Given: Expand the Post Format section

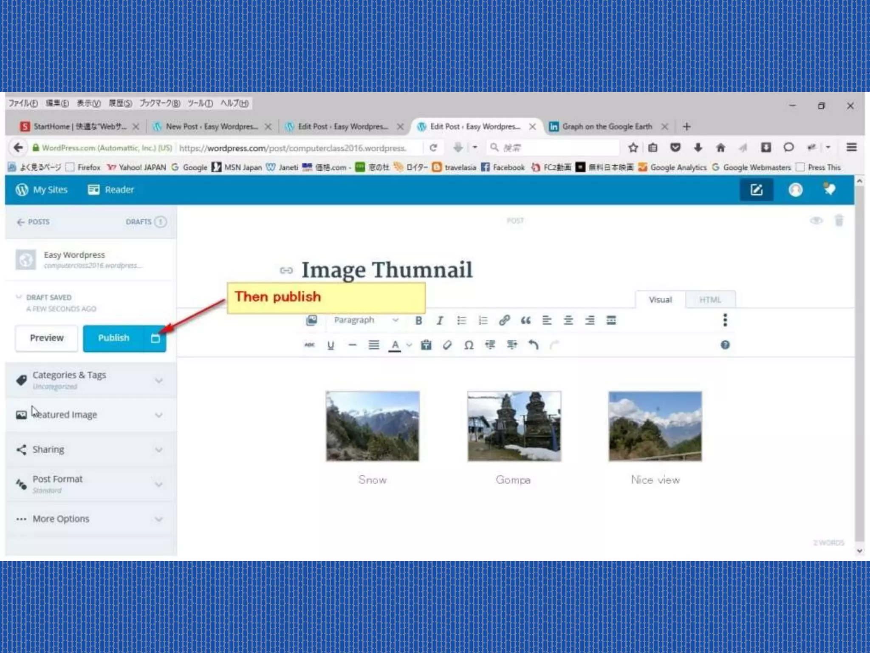Looking at the screenshot, I should click(x=90, y=484).
